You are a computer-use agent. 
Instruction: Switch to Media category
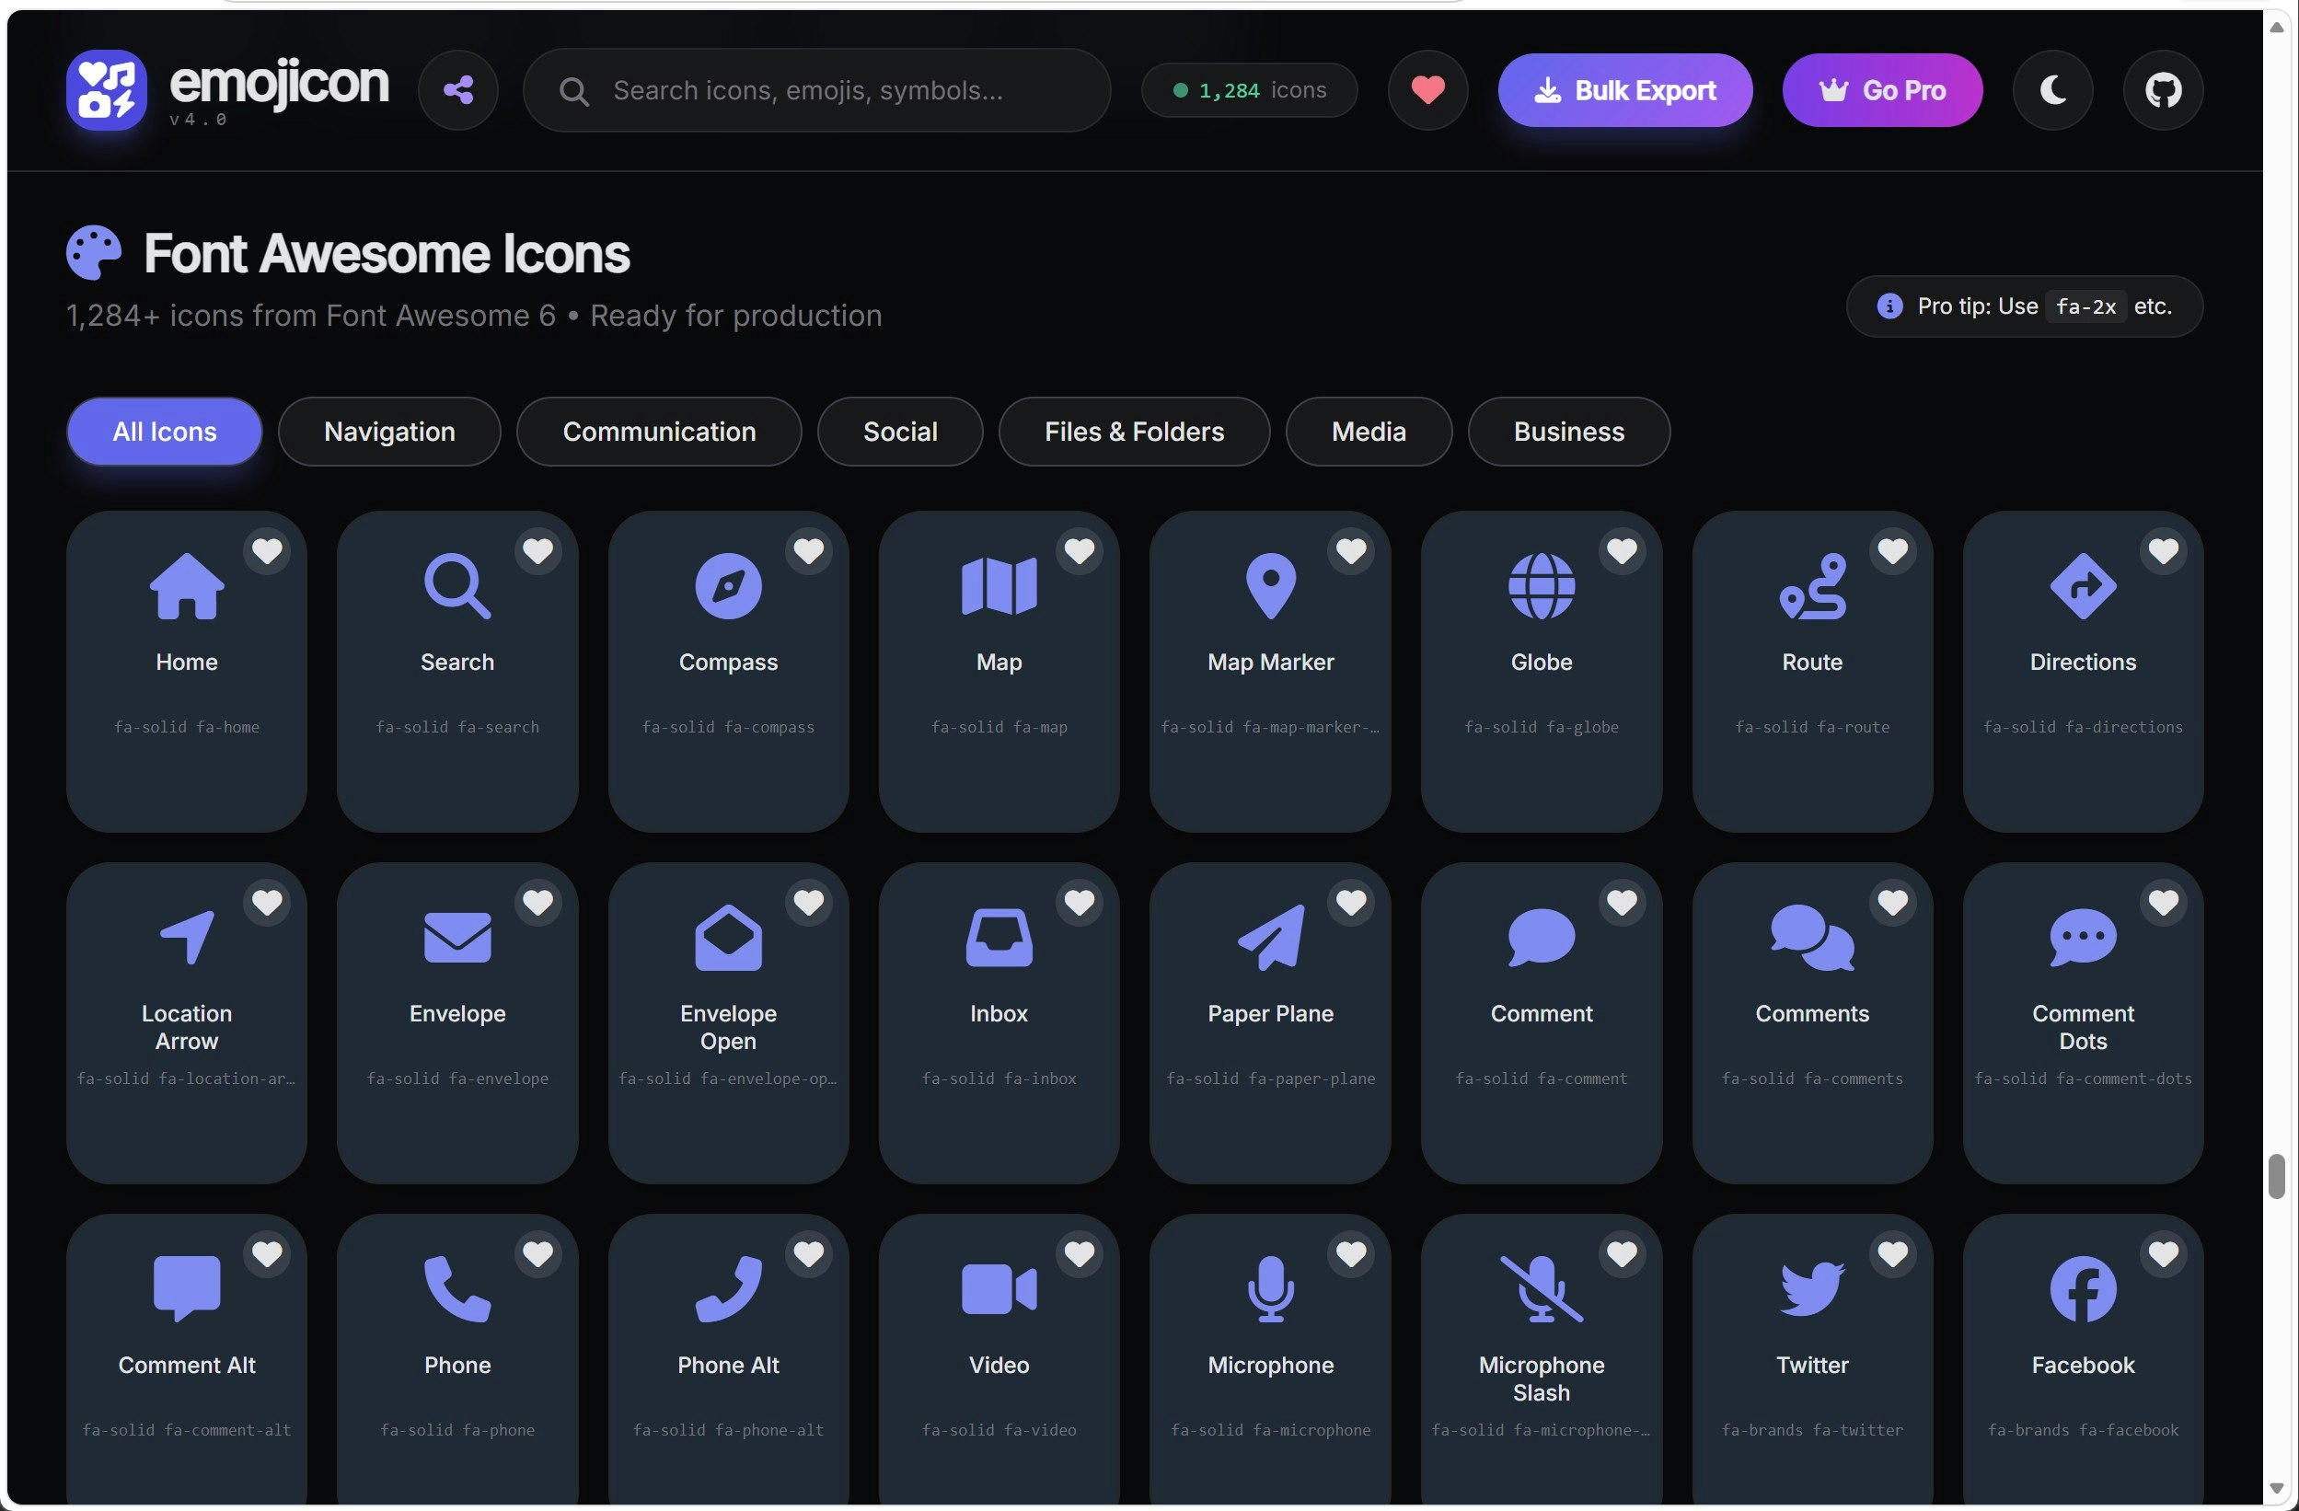coord(1369,432)
